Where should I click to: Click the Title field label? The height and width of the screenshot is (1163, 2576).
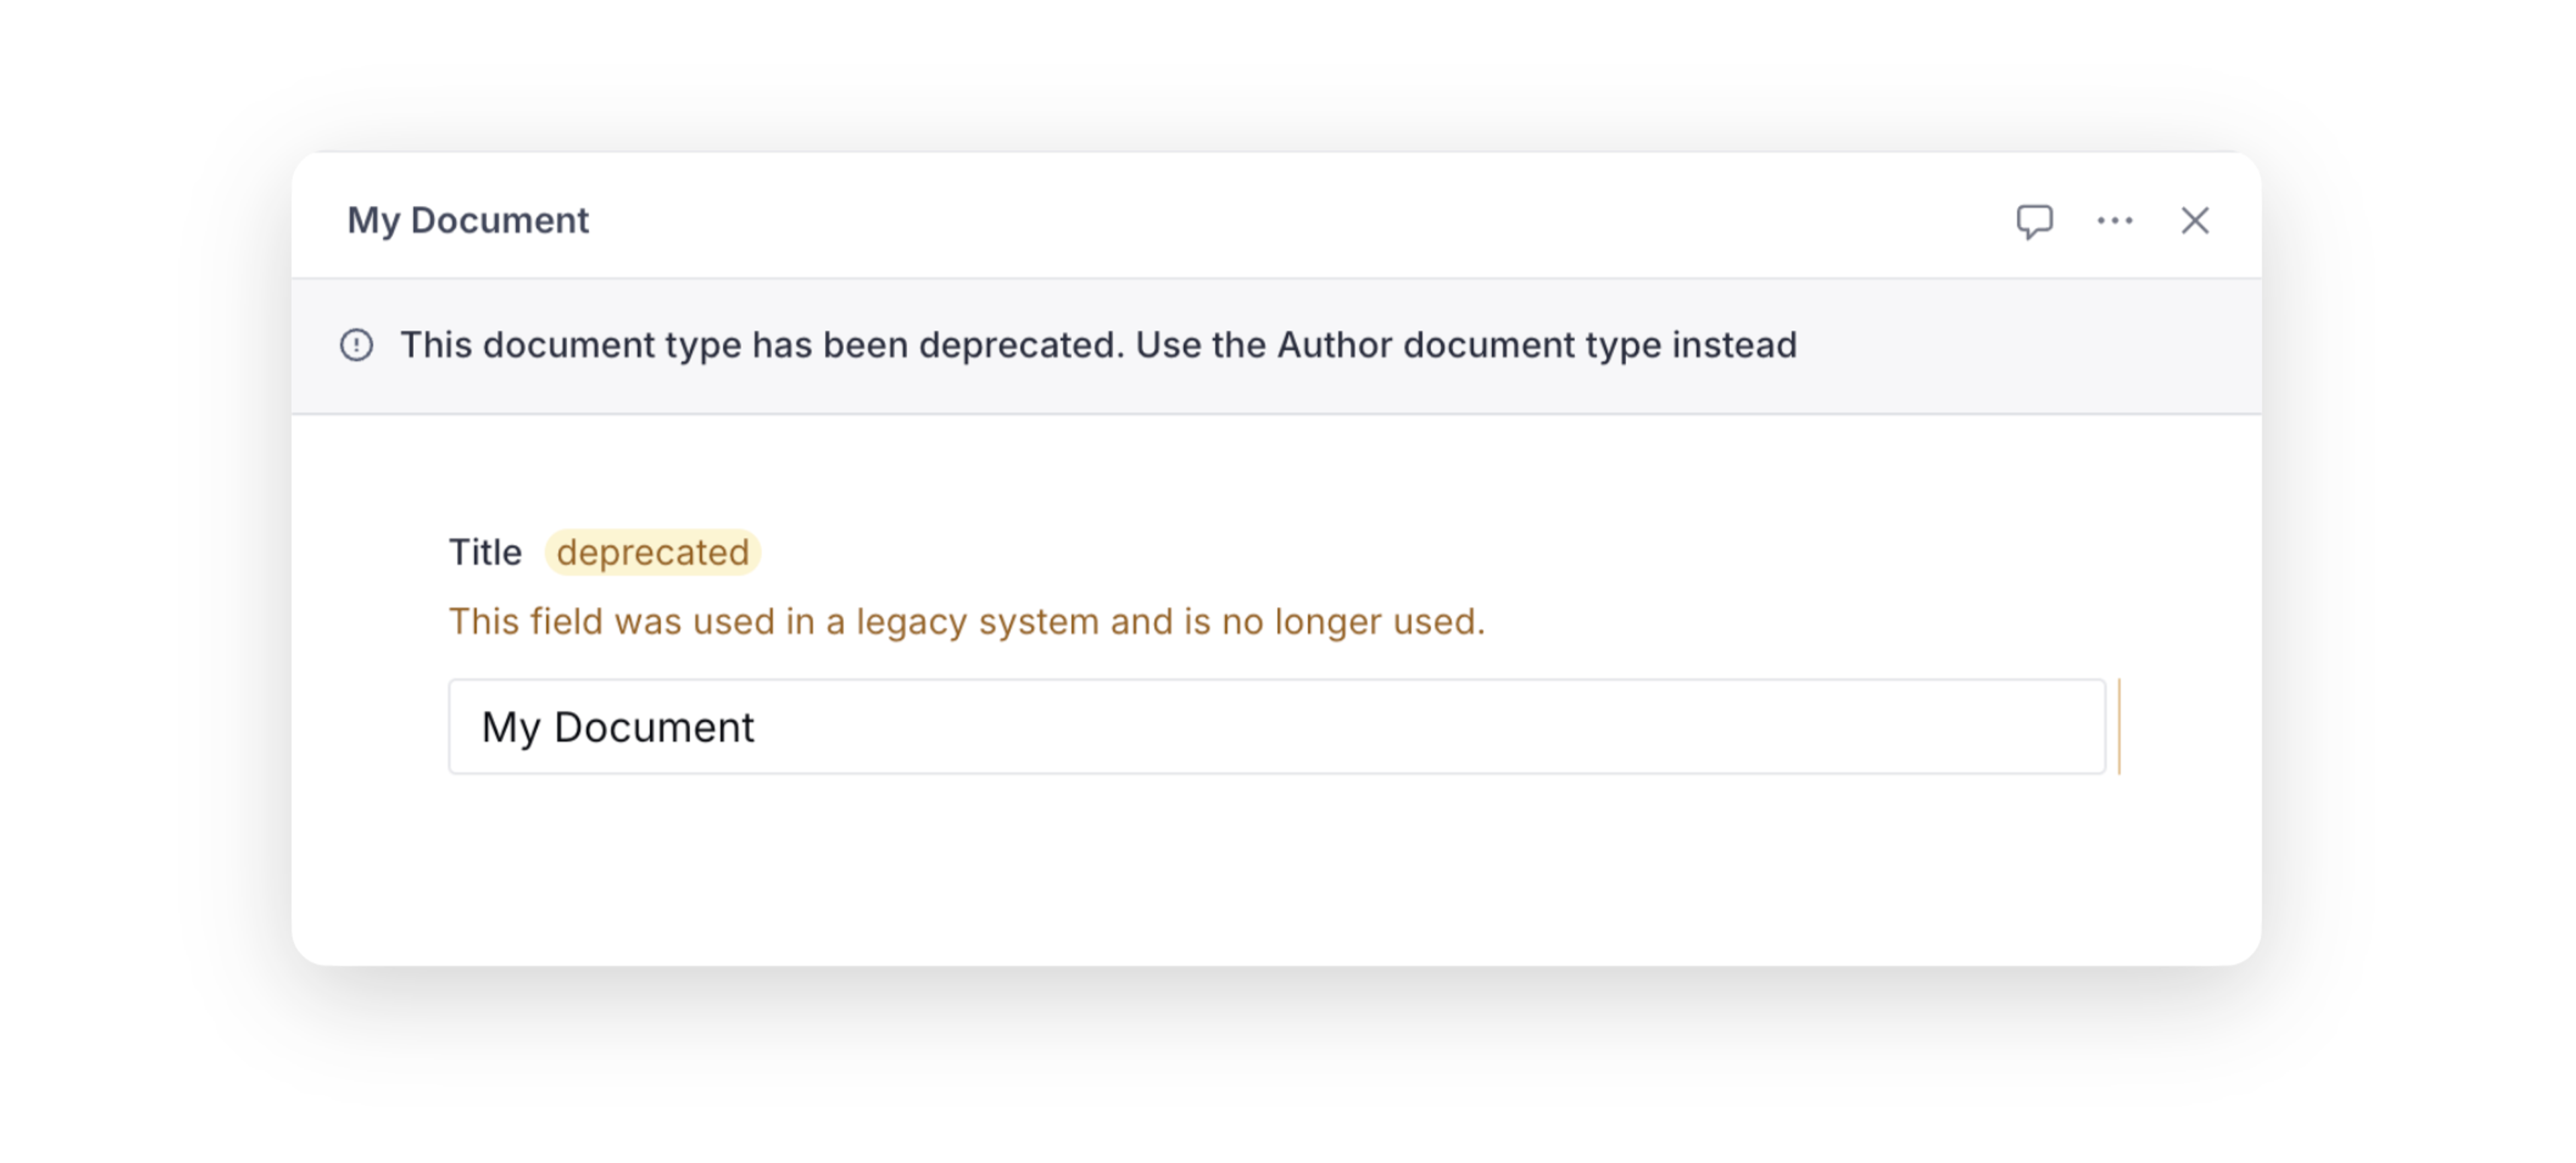pos(485,553)
